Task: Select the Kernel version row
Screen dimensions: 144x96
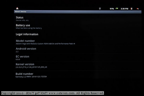Action: point(78,65)
